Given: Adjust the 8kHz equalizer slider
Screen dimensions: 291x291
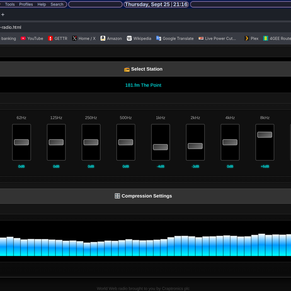Looking at the screenshot, I should point(265,134).
